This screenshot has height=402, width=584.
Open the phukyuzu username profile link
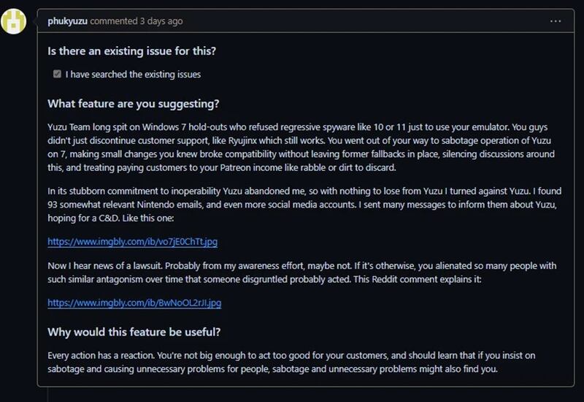point(67,21)
